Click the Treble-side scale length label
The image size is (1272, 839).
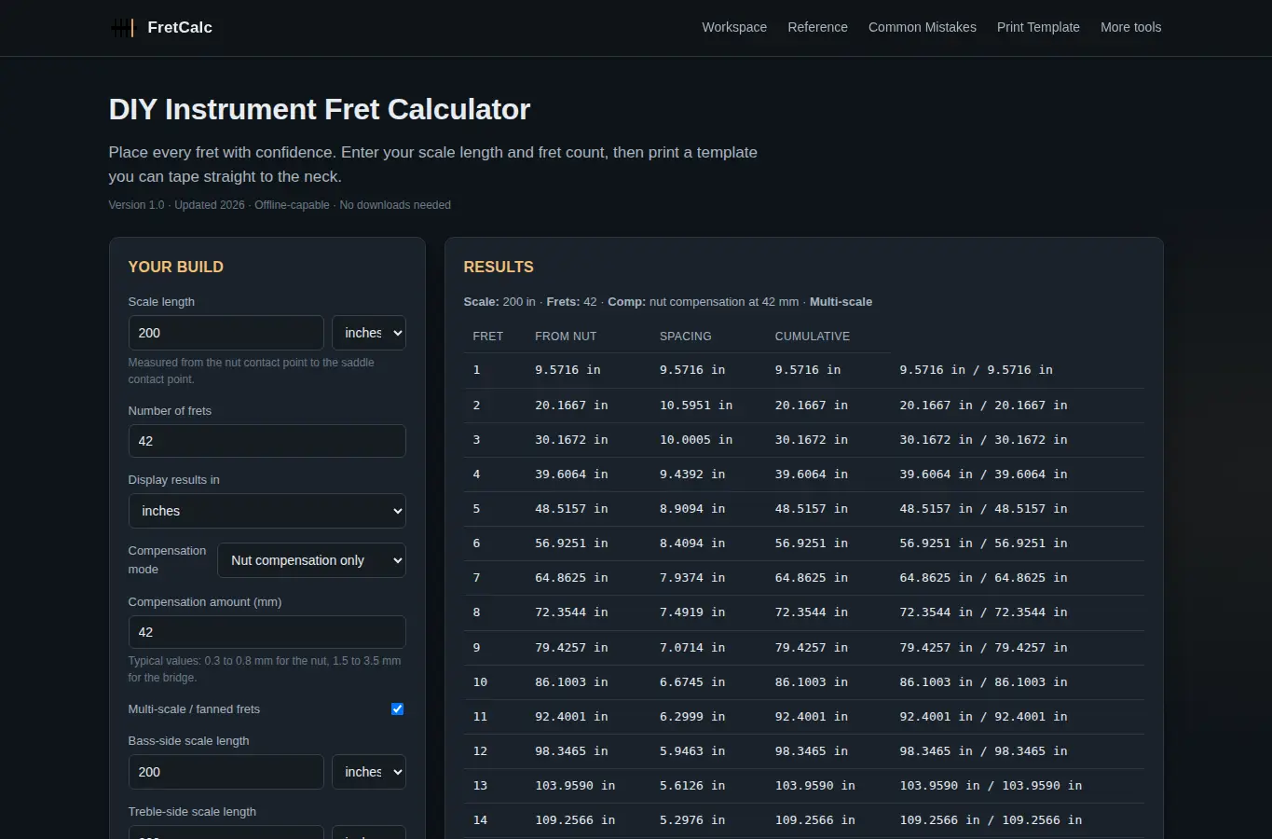point(192,812)
